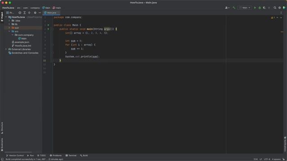Collapse the com.company package node
Viewport: 287px width, 161px height.
pyautogui.click(x=13, y=35)
